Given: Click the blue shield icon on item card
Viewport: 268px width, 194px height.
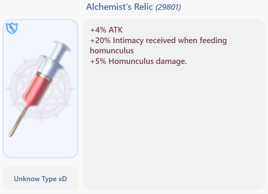Looking at the screenshot, I should click(12, 28).
